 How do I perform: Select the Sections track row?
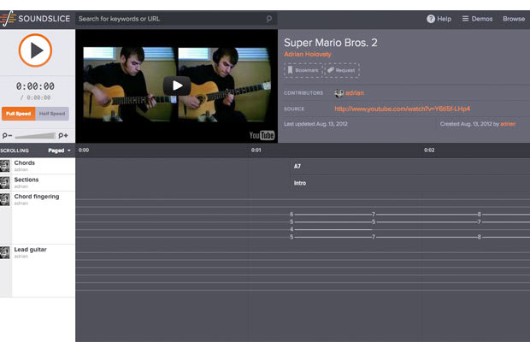38,182
